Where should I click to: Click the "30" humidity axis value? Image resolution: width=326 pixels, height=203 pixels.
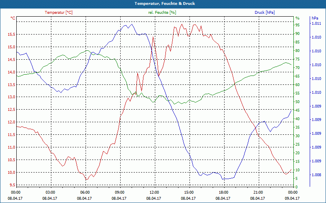tap(297, 136)
